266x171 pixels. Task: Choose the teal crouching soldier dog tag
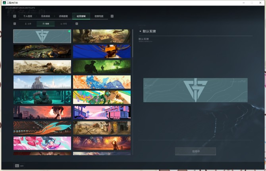(42, 97)
